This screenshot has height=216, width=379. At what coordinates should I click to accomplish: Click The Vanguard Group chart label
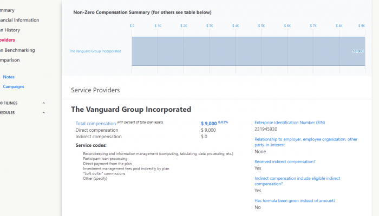[95, 51]
